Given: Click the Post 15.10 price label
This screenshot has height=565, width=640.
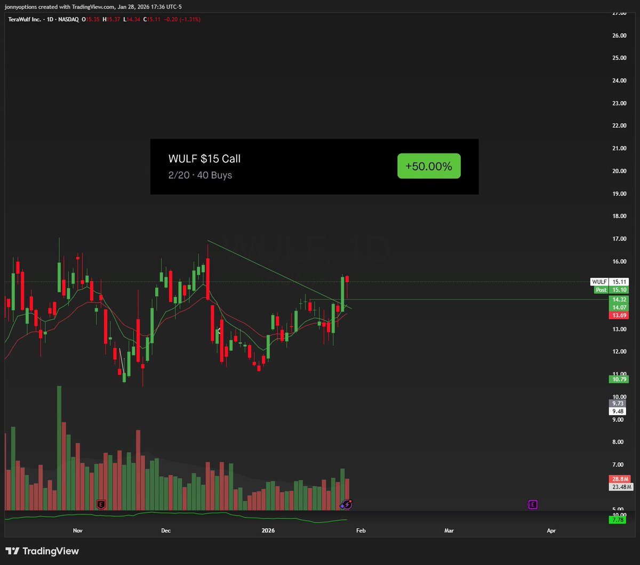Looking at the screenshot, I should pos(611,290).
